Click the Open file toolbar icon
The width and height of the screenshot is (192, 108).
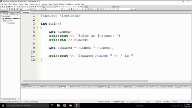click(4, 7)
